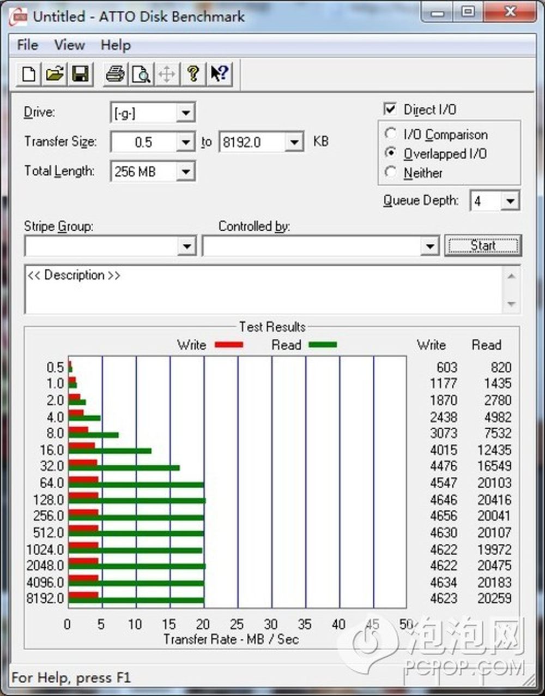Print the results with the printer icon
This screenshot has height=696, width=545.
[115, 74]
